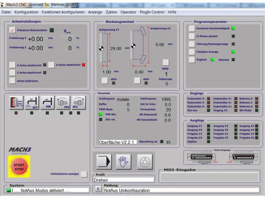Click the G90-abs. green indicator
265x199 pixels.
click(x=101, y=114)
